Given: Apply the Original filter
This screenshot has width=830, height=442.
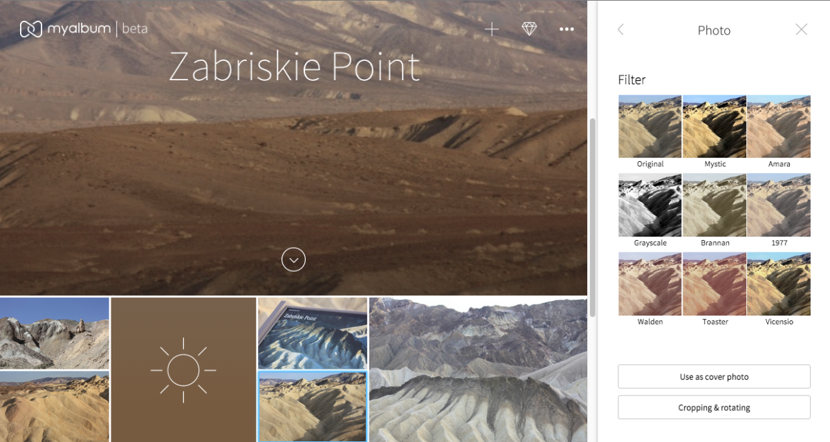Looking at the screenshot, I should (x=649, y=127).
